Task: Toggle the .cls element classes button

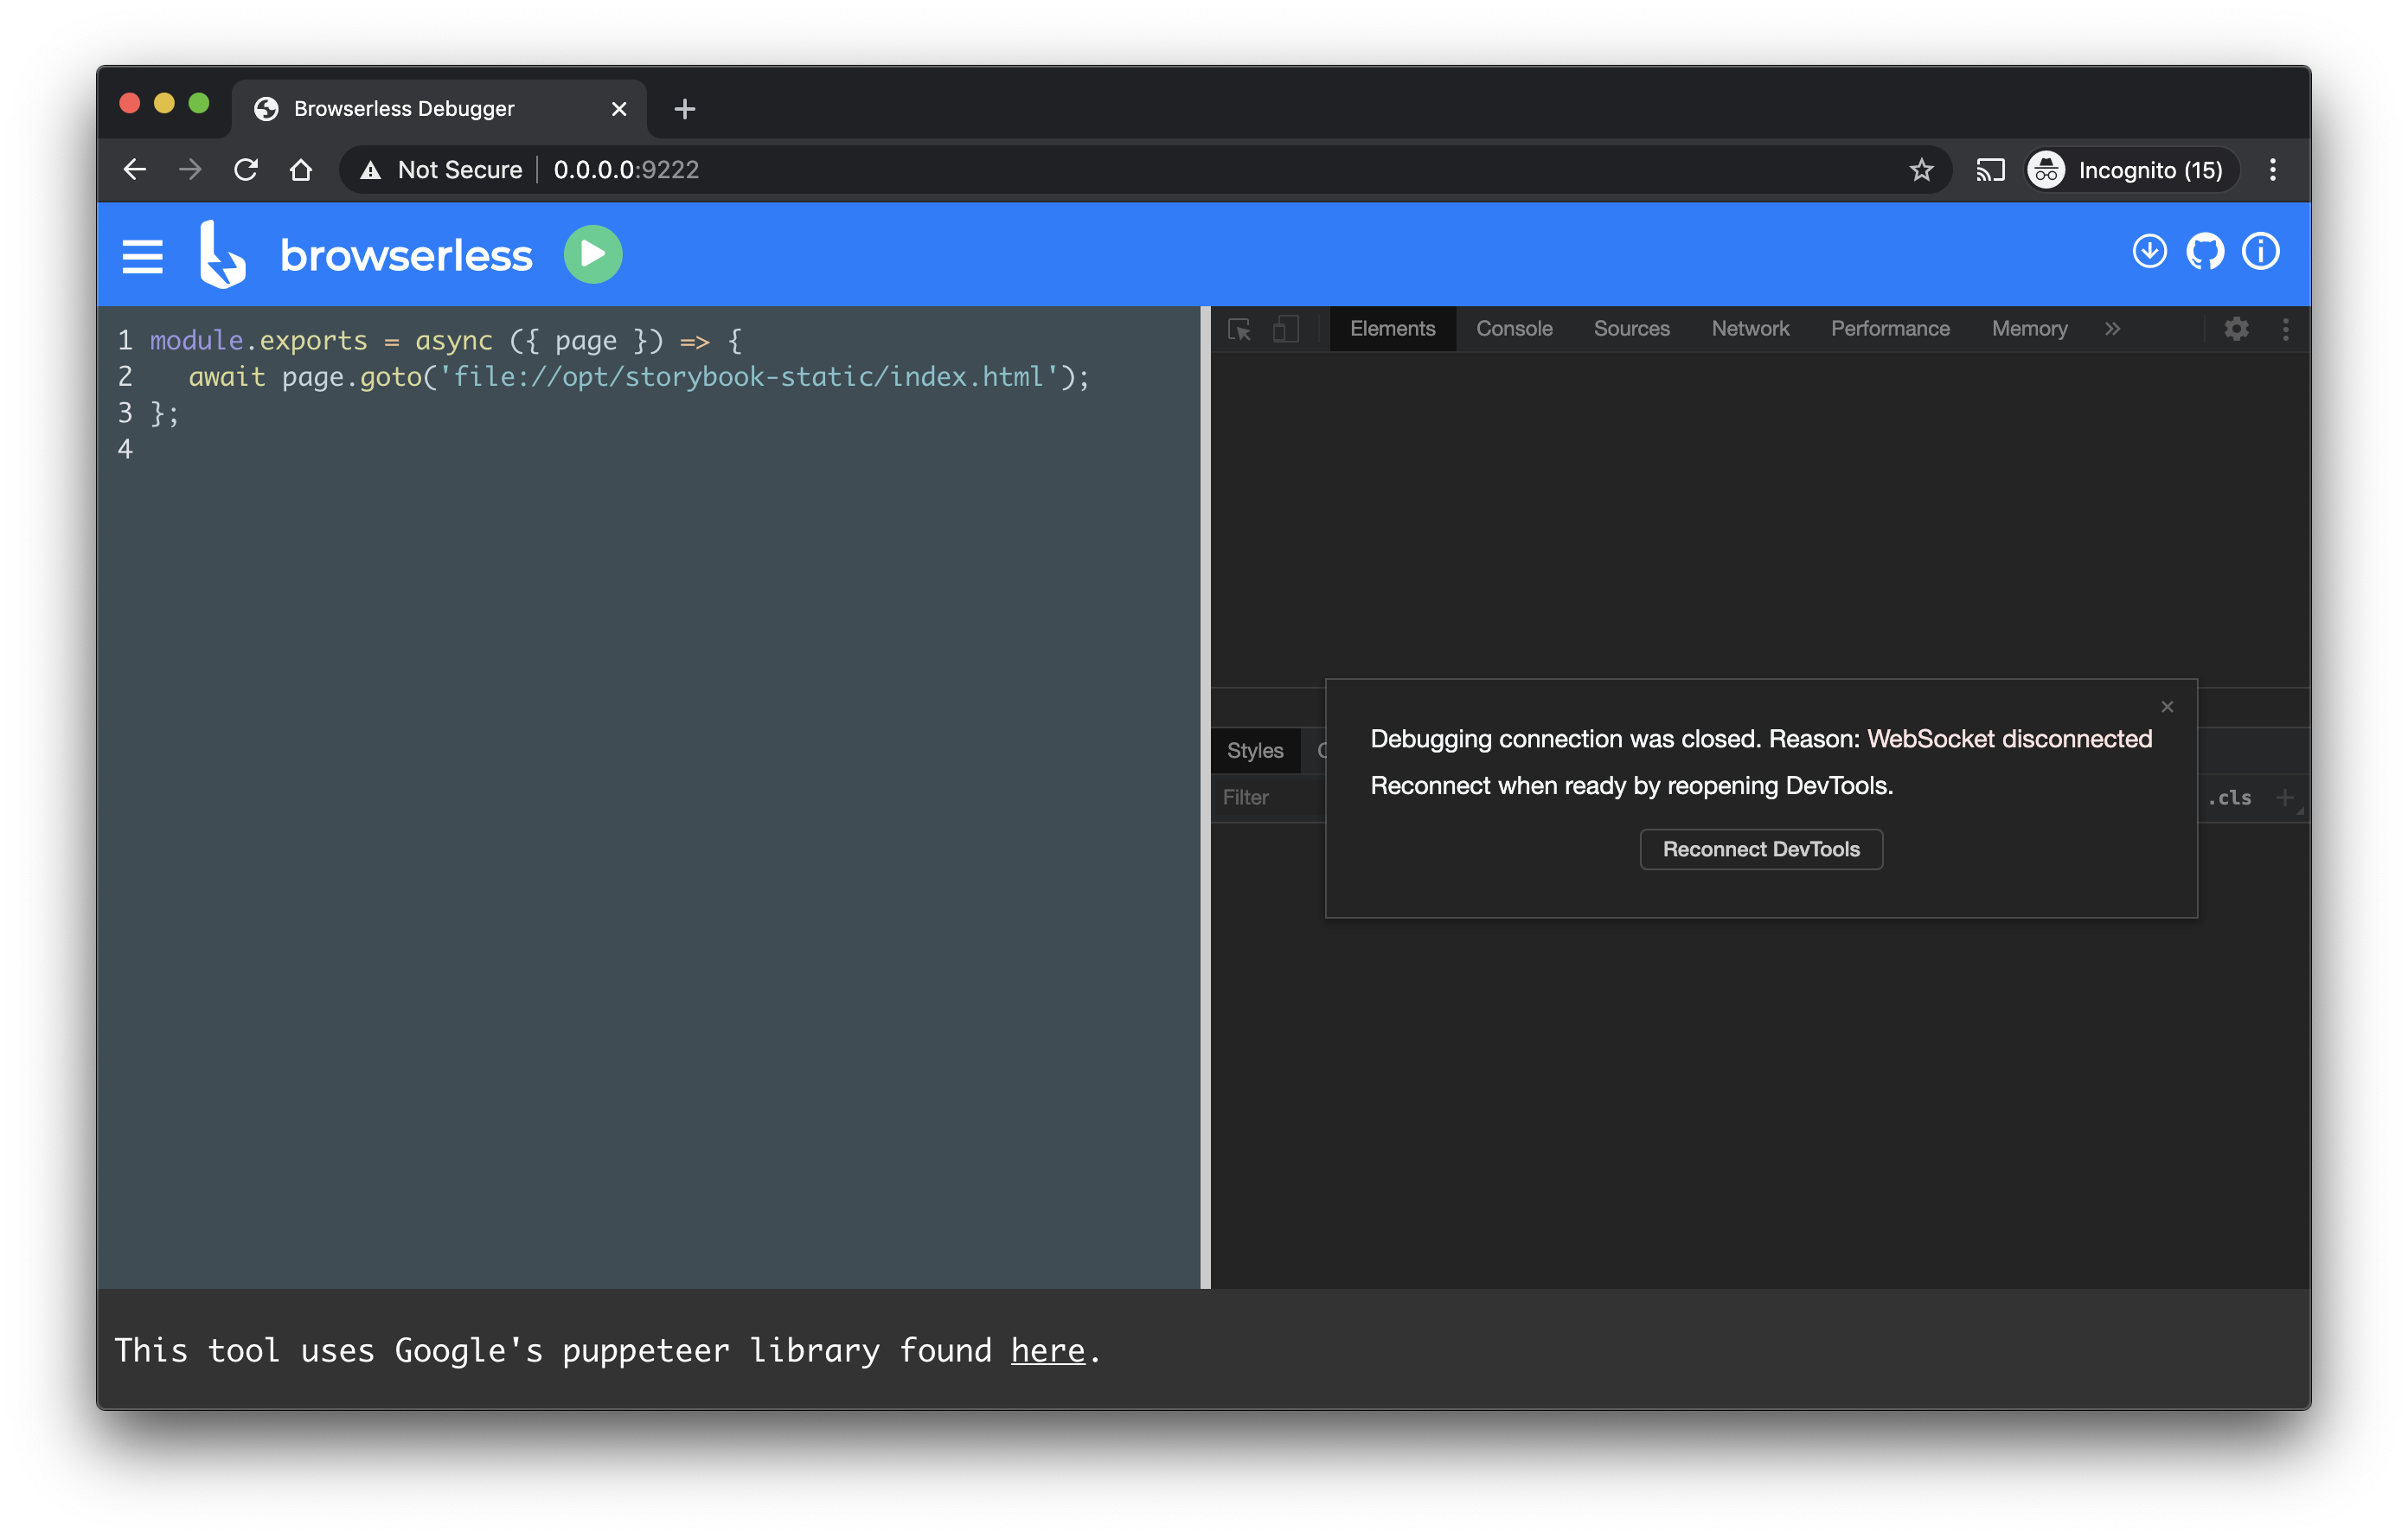Action: click(2229, 797)
